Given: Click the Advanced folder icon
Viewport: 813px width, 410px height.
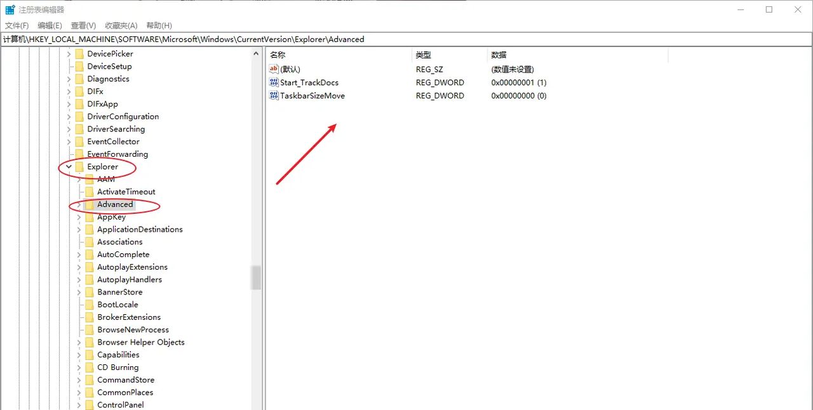Looking at the screenshot, I should [90, 204].
